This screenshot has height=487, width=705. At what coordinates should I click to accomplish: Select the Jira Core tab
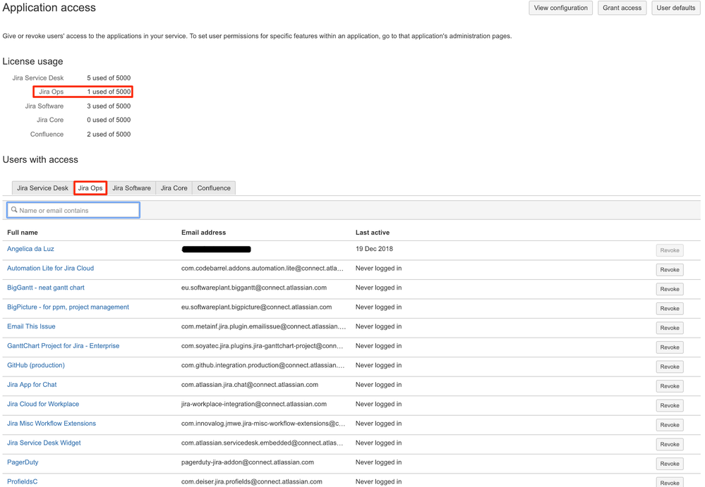click(174, 187)
